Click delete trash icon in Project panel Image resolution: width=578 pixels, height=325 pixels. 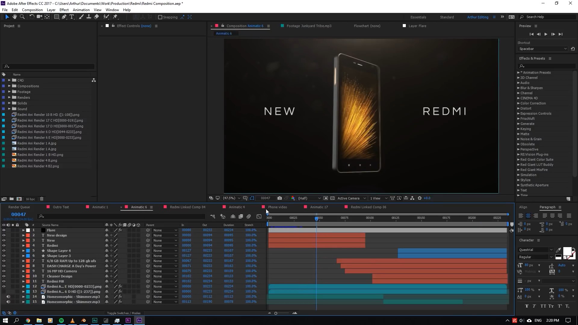[42, 199]
